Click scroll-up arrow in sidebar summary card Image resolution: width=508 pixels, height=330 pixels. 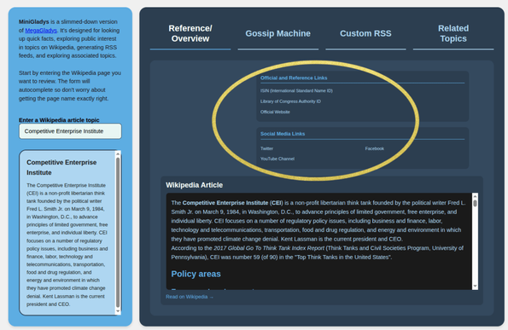coord(118,153)
